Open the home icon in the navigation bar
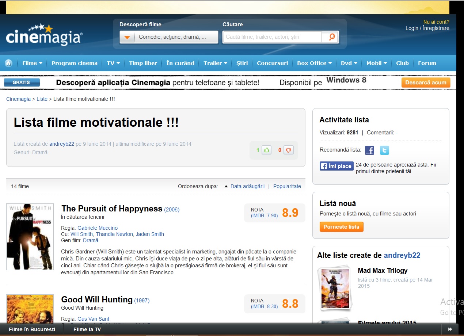The width and height of the screenshot is (464, 336). (8, 63)
